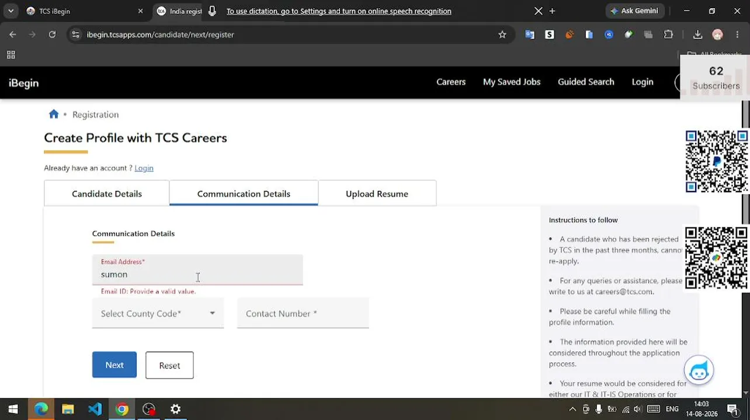The image size is (750, 420).
Task: Click the Reset button
Action: coord(169,365)
